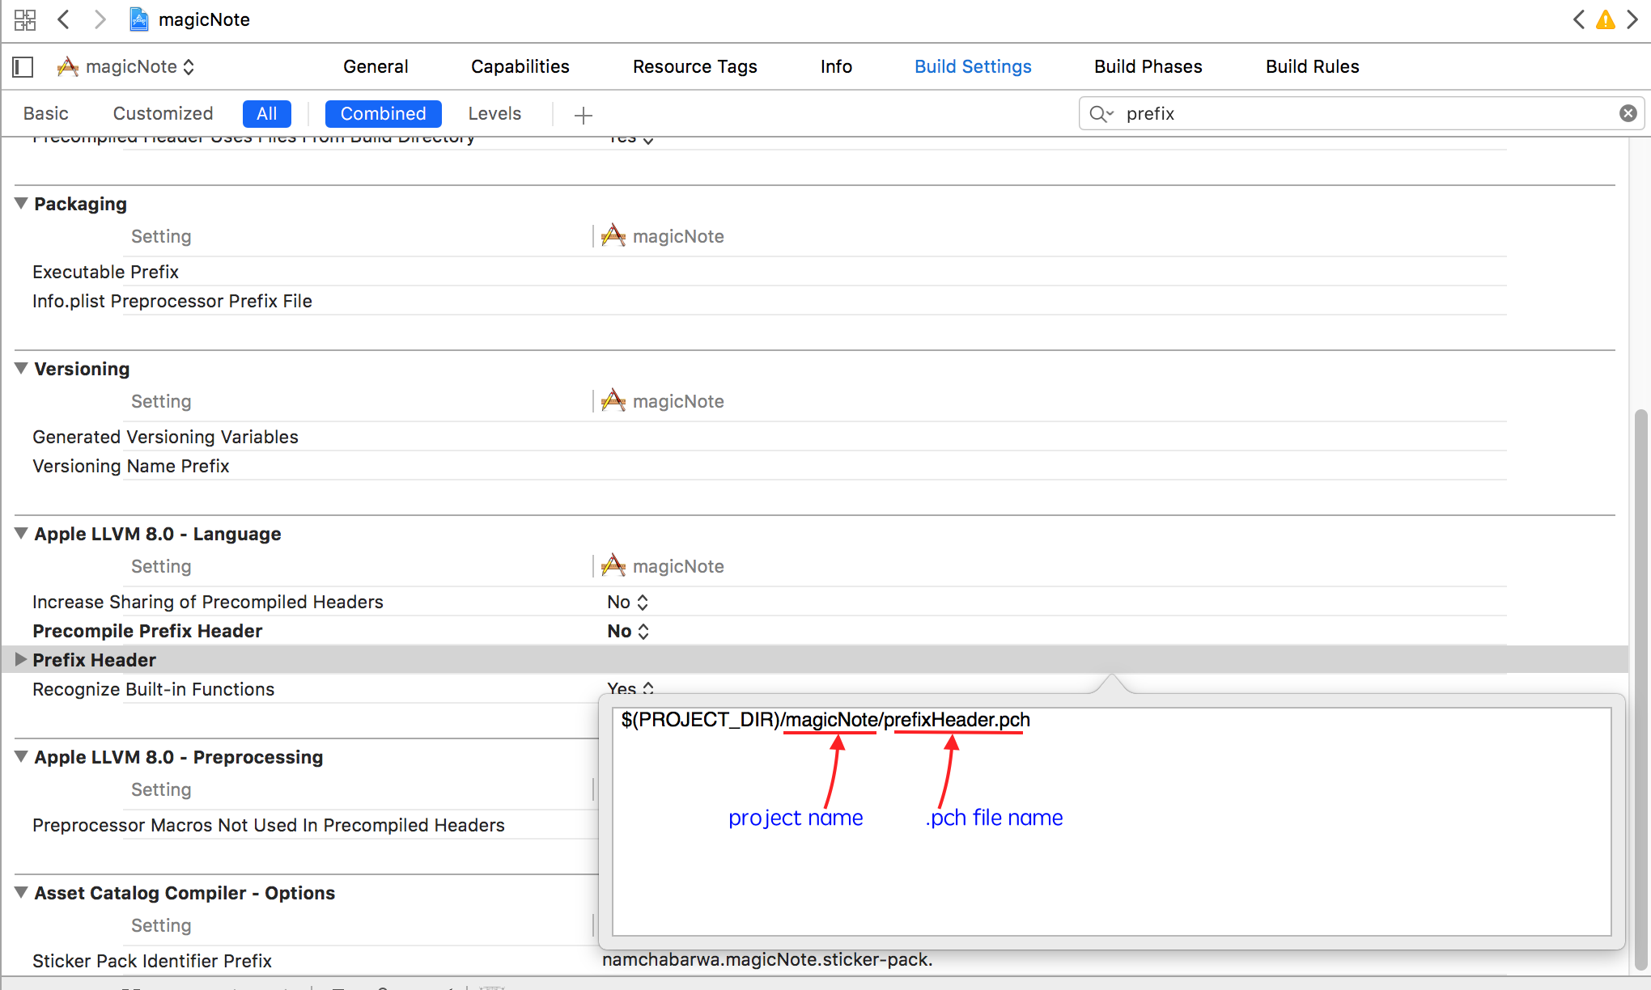Switch to the Build Phases tab
This screenshot has width=1651, height=990.
coord(1148,66)
